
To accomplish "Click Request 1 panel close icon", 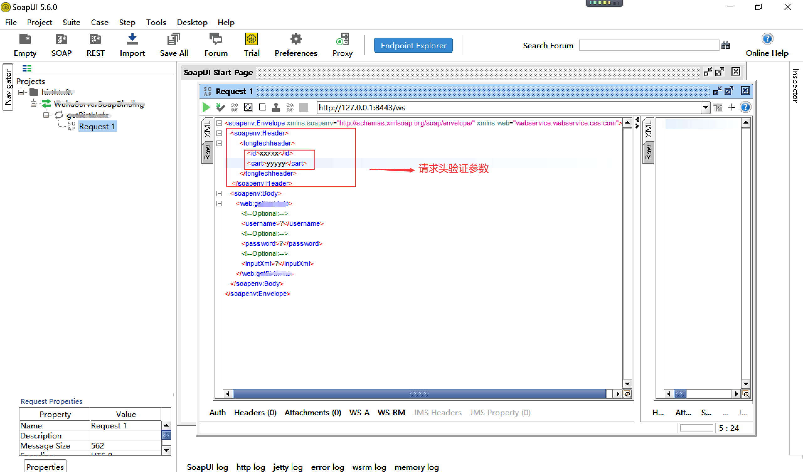I will [745, 91].
